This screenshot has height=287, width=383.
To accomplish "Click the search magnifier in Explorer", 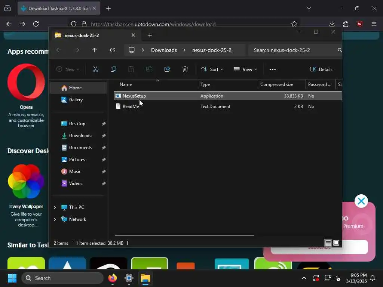I will click(x=340, y=50).
